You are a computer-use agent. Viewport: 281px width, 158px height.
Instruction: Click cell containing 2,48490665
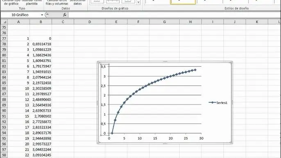(x=41, y=99)
